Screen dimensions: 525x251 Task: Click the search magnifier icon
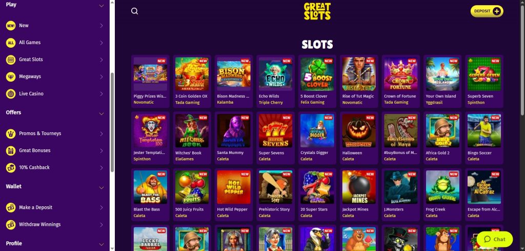[135, 11]
